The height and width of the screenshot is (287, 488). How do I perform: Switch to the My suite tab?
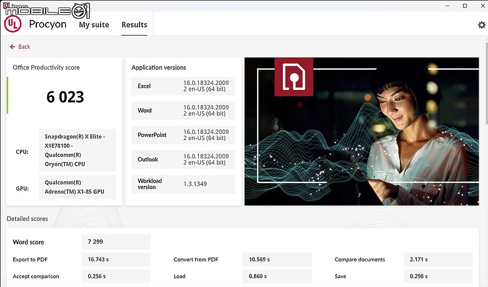pos(94,24)
